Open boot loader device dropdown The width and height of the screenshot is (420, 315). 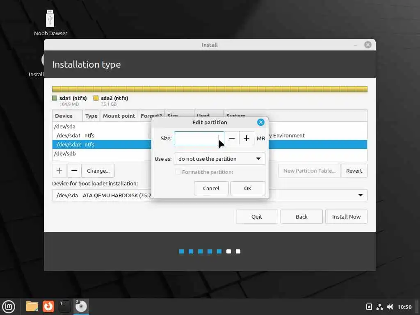pyautogui.click(x=210, y=195)
